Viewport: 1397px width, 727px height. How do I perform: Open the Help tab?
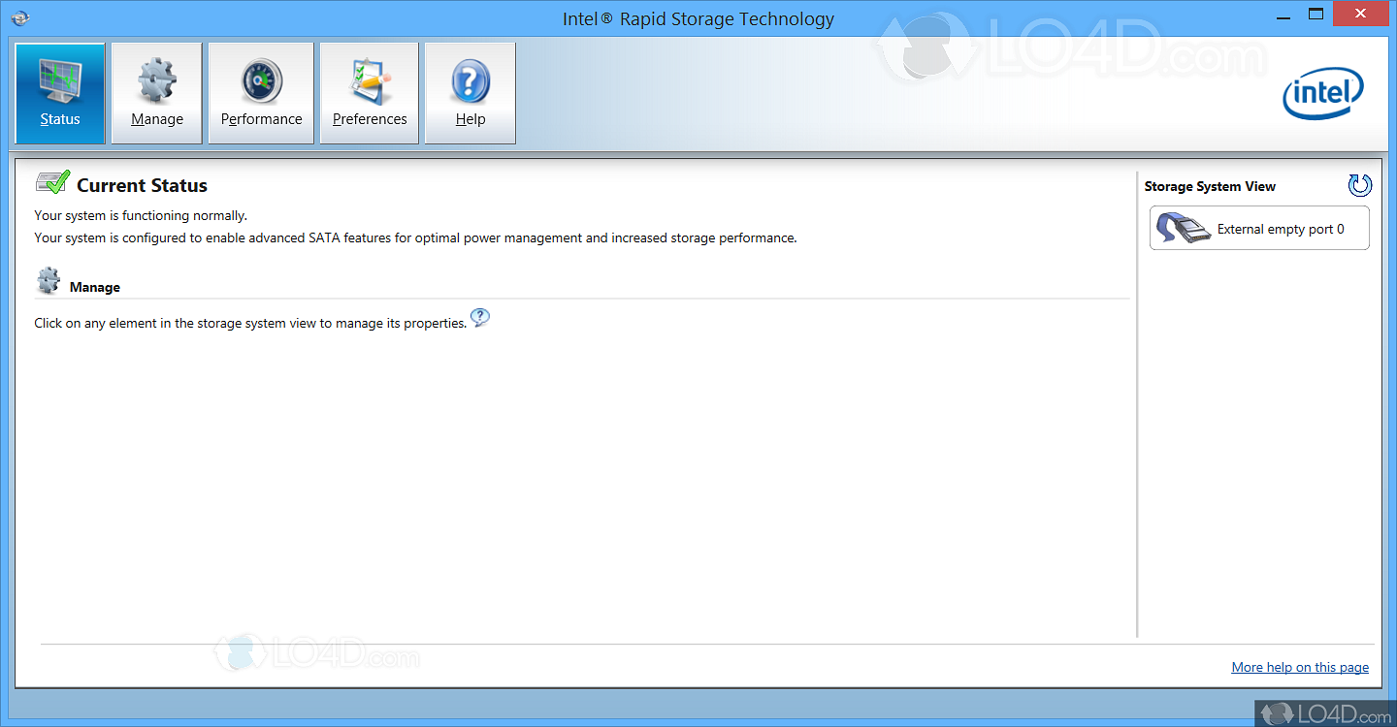[471, 93]
